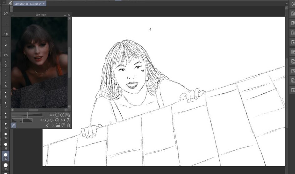Rotate Sub View image left
Image resolution: width=295 pixels, height=174 pixels.
(x=47, y=120)
